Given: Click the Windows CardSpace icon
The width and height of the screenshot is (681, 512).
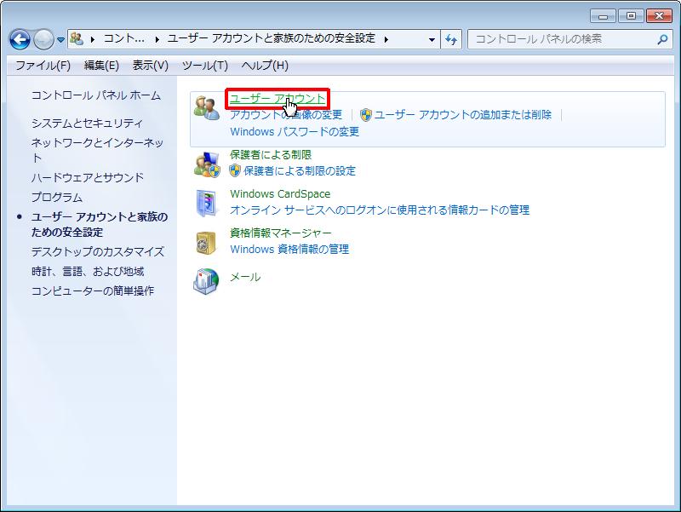Looking at the screenshot, I should [x=207, y=203].
